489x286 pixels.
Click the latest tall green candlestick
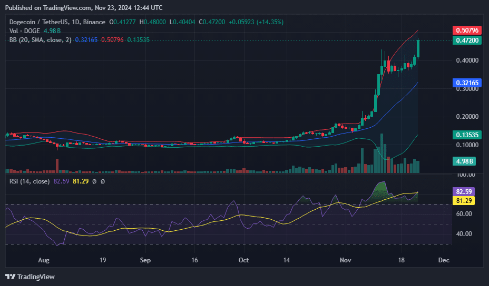click(x=418, y=49)
